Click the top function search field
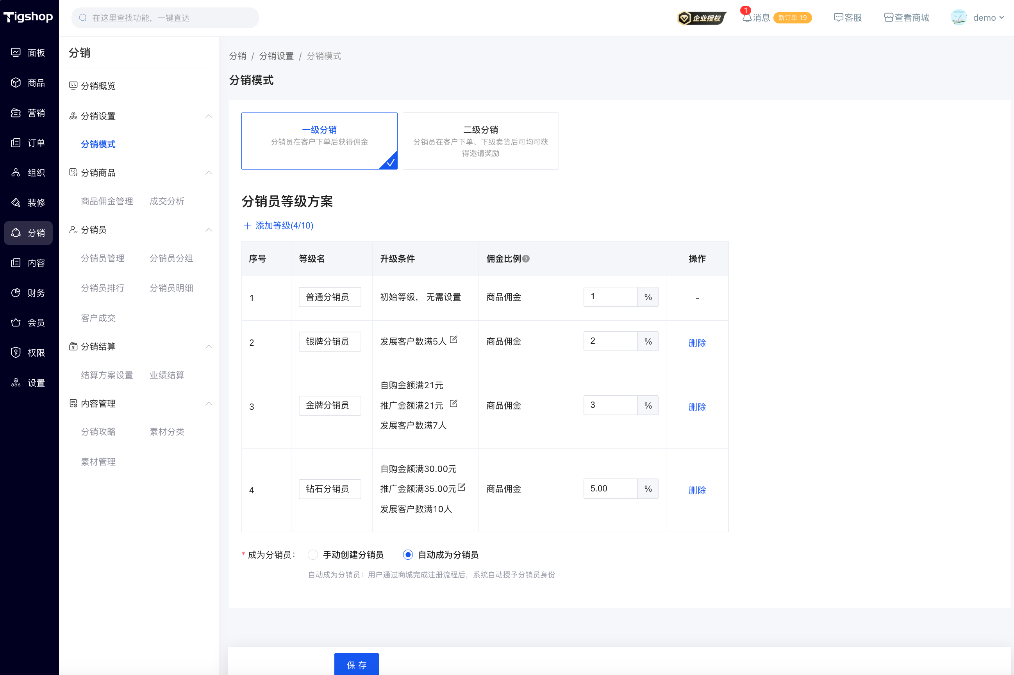The image size is (1014, 675). click(x=165, y=18)
